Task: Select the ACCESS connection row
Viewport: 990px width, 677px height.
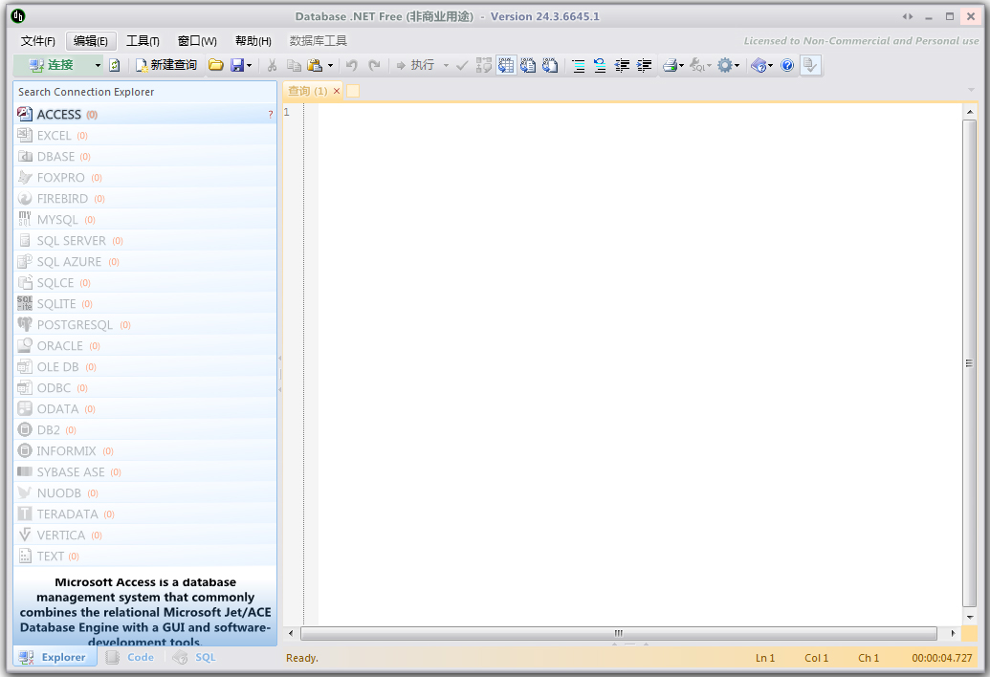Action: 145,114
